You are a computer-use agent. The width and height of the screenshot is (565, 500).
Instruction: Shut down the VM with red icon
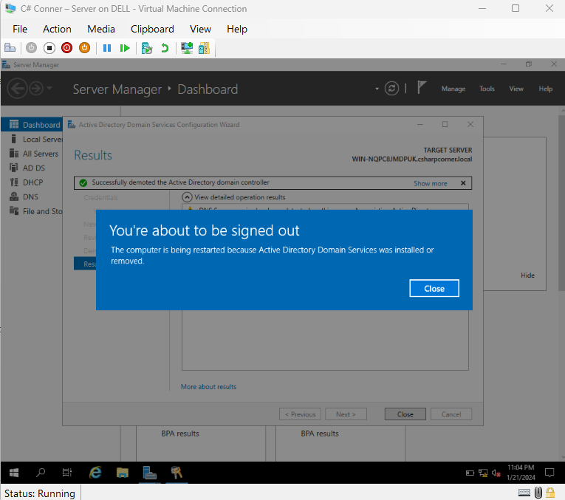point(66,48)
